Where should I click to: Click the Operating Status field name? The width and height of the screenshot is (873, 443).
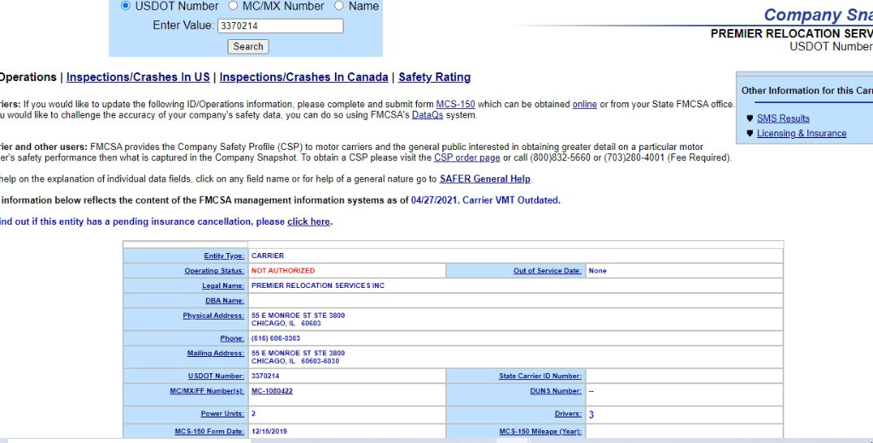click(x=214, y=271)
